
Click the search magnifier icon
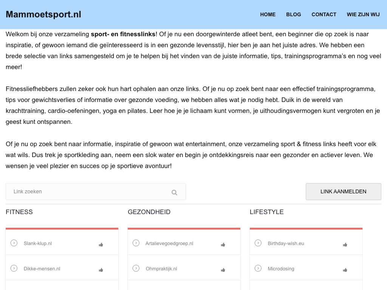[x=174, y=192]
